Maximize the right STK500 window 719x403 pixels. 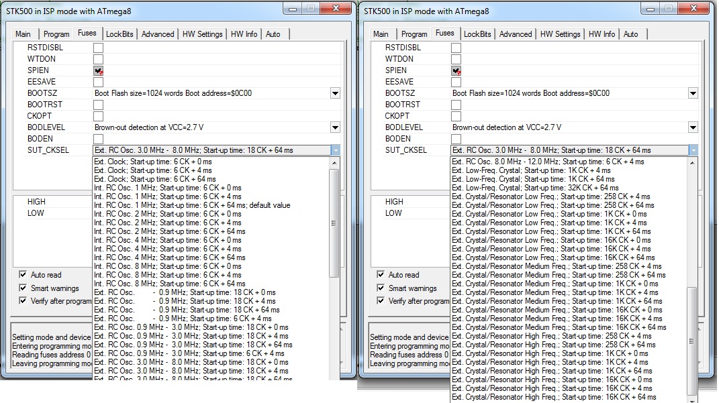[669, 9]
